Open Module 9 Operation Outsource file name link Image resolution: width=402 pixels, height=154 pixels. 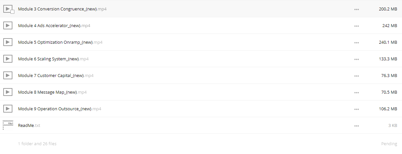tap(59, 109)
